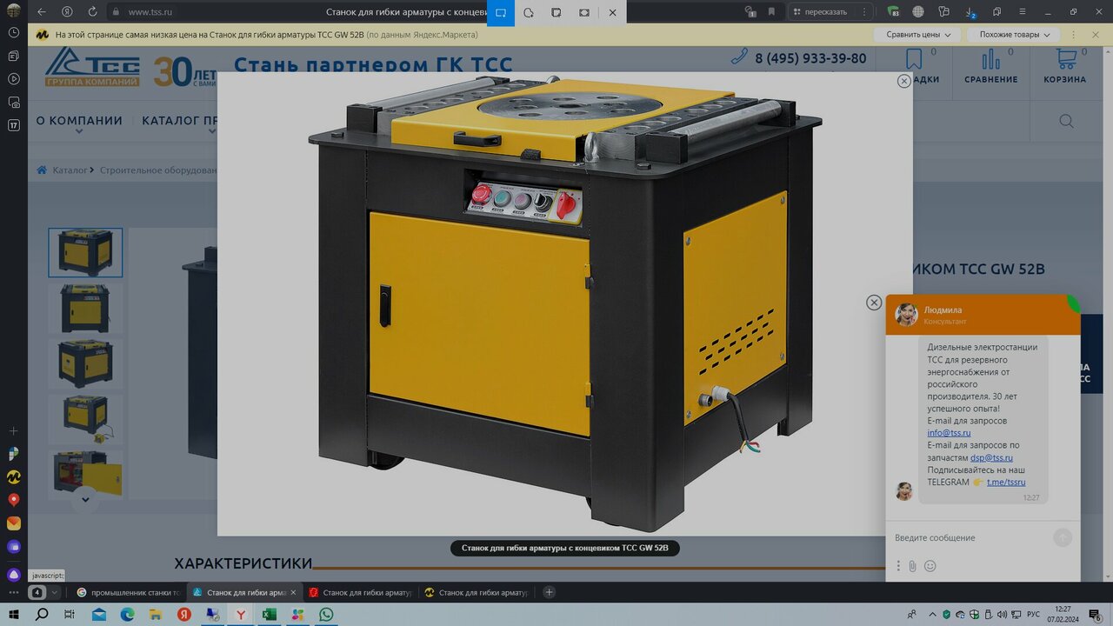
Task: Close the Yandex Market price notification bar
Action: coord(1096,35)
